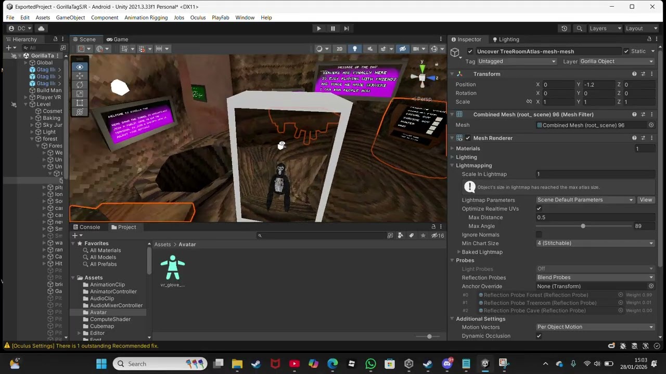The width and height of the screenshot is (666, 374).
Task: Open the Layout dropdown
Action: pos(641,28)
